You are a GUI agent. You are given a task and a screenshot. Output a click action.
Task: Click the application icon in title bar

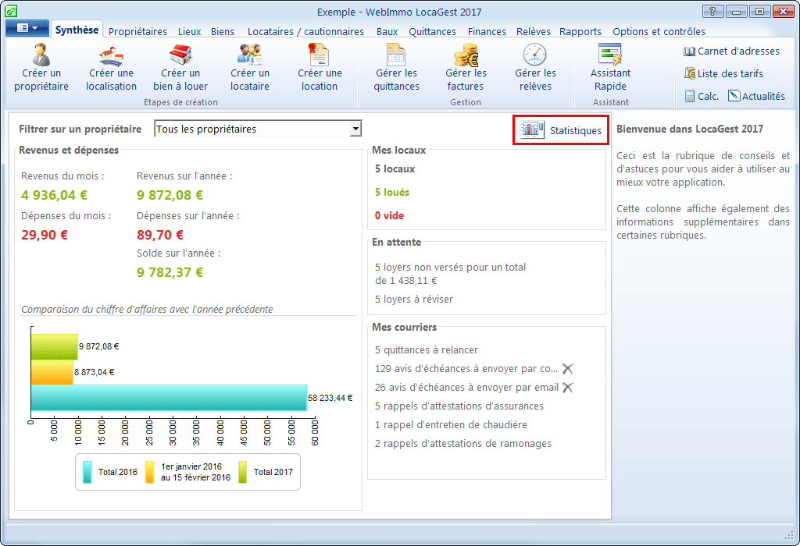11,10
